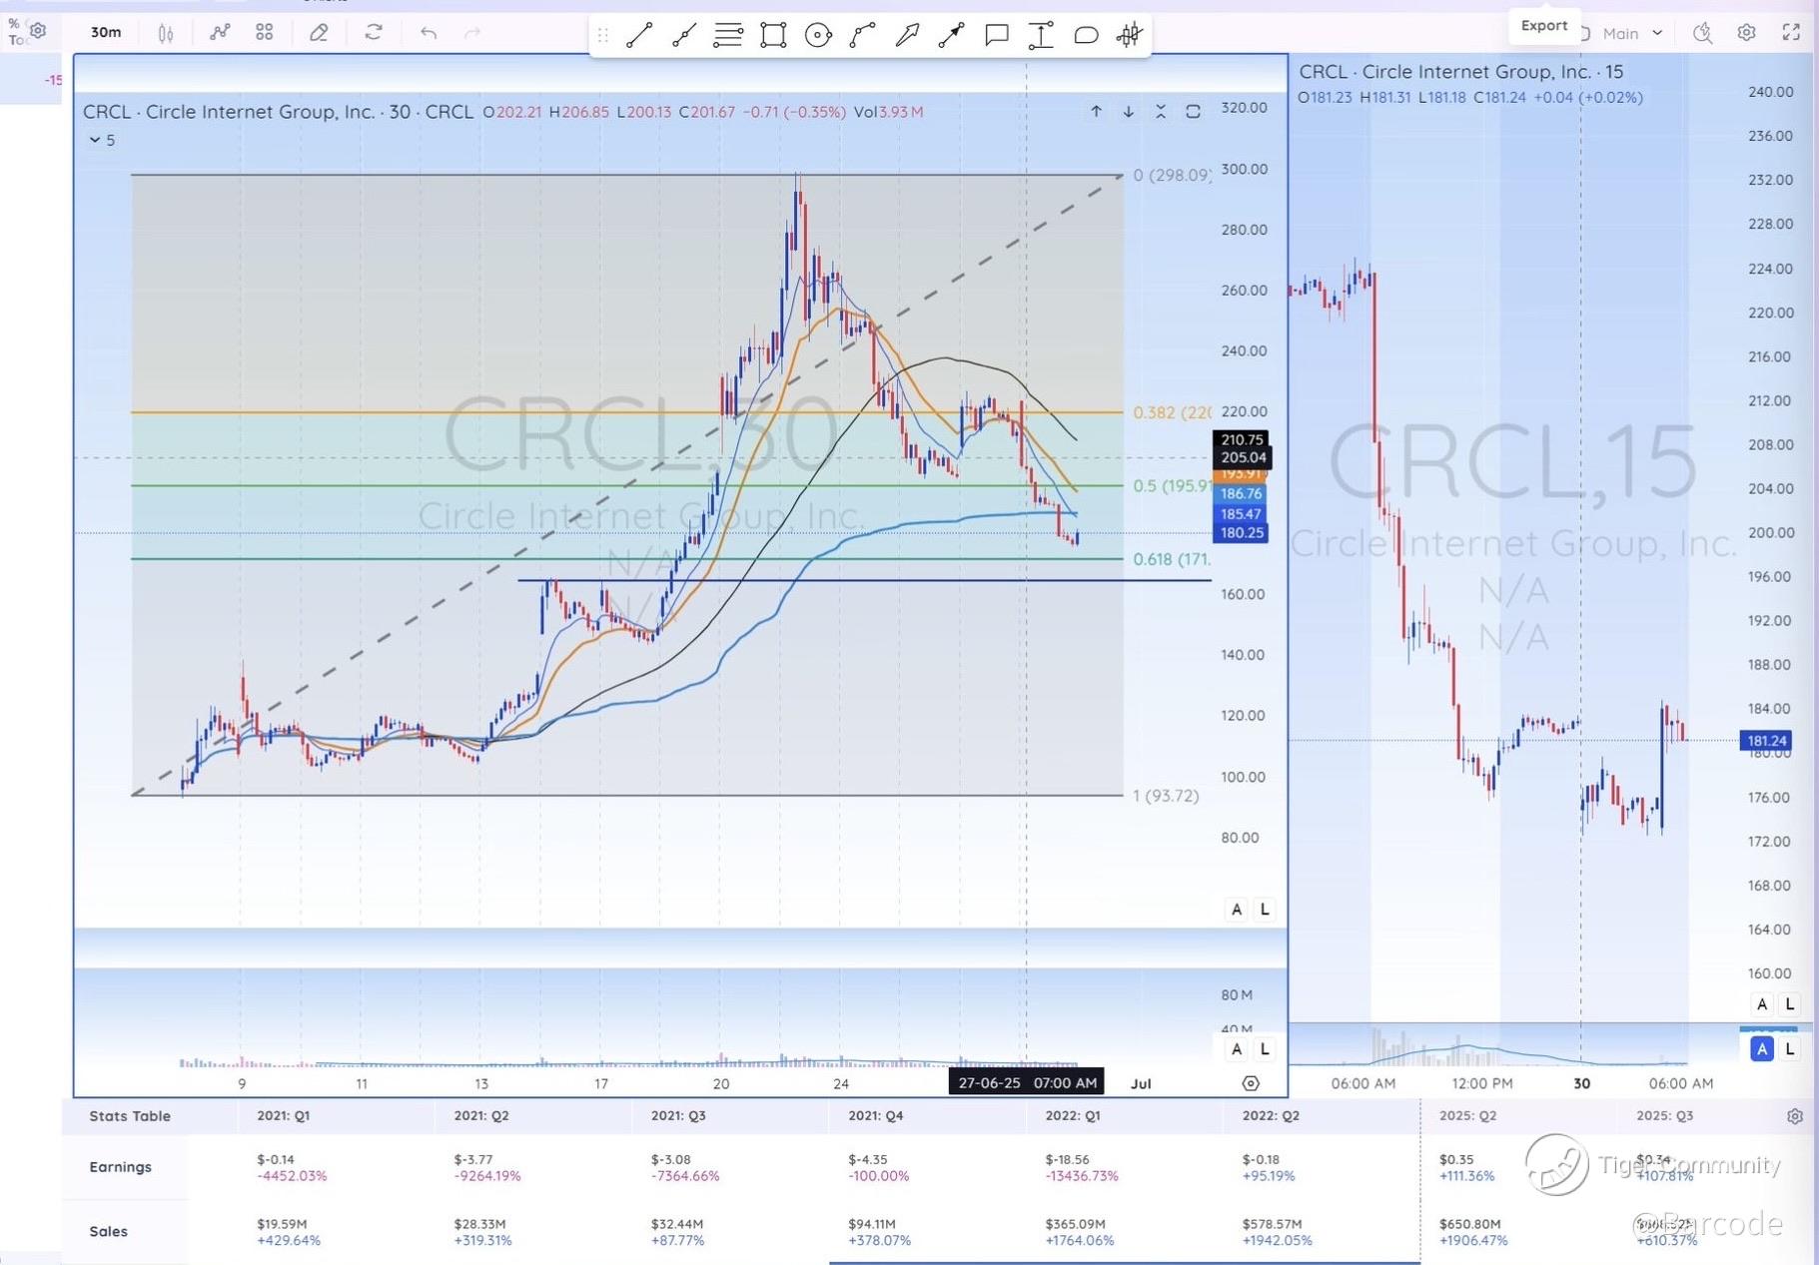This screenshot has height=1265, width=1819.
Task: Click the 0.382 Fibonacci level label
Action: coord(1172,412)
